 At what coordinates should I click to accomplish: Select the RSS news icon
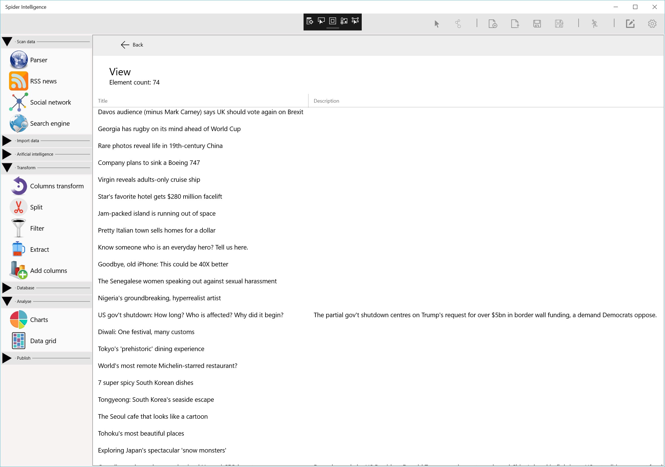tap(19, 81)
